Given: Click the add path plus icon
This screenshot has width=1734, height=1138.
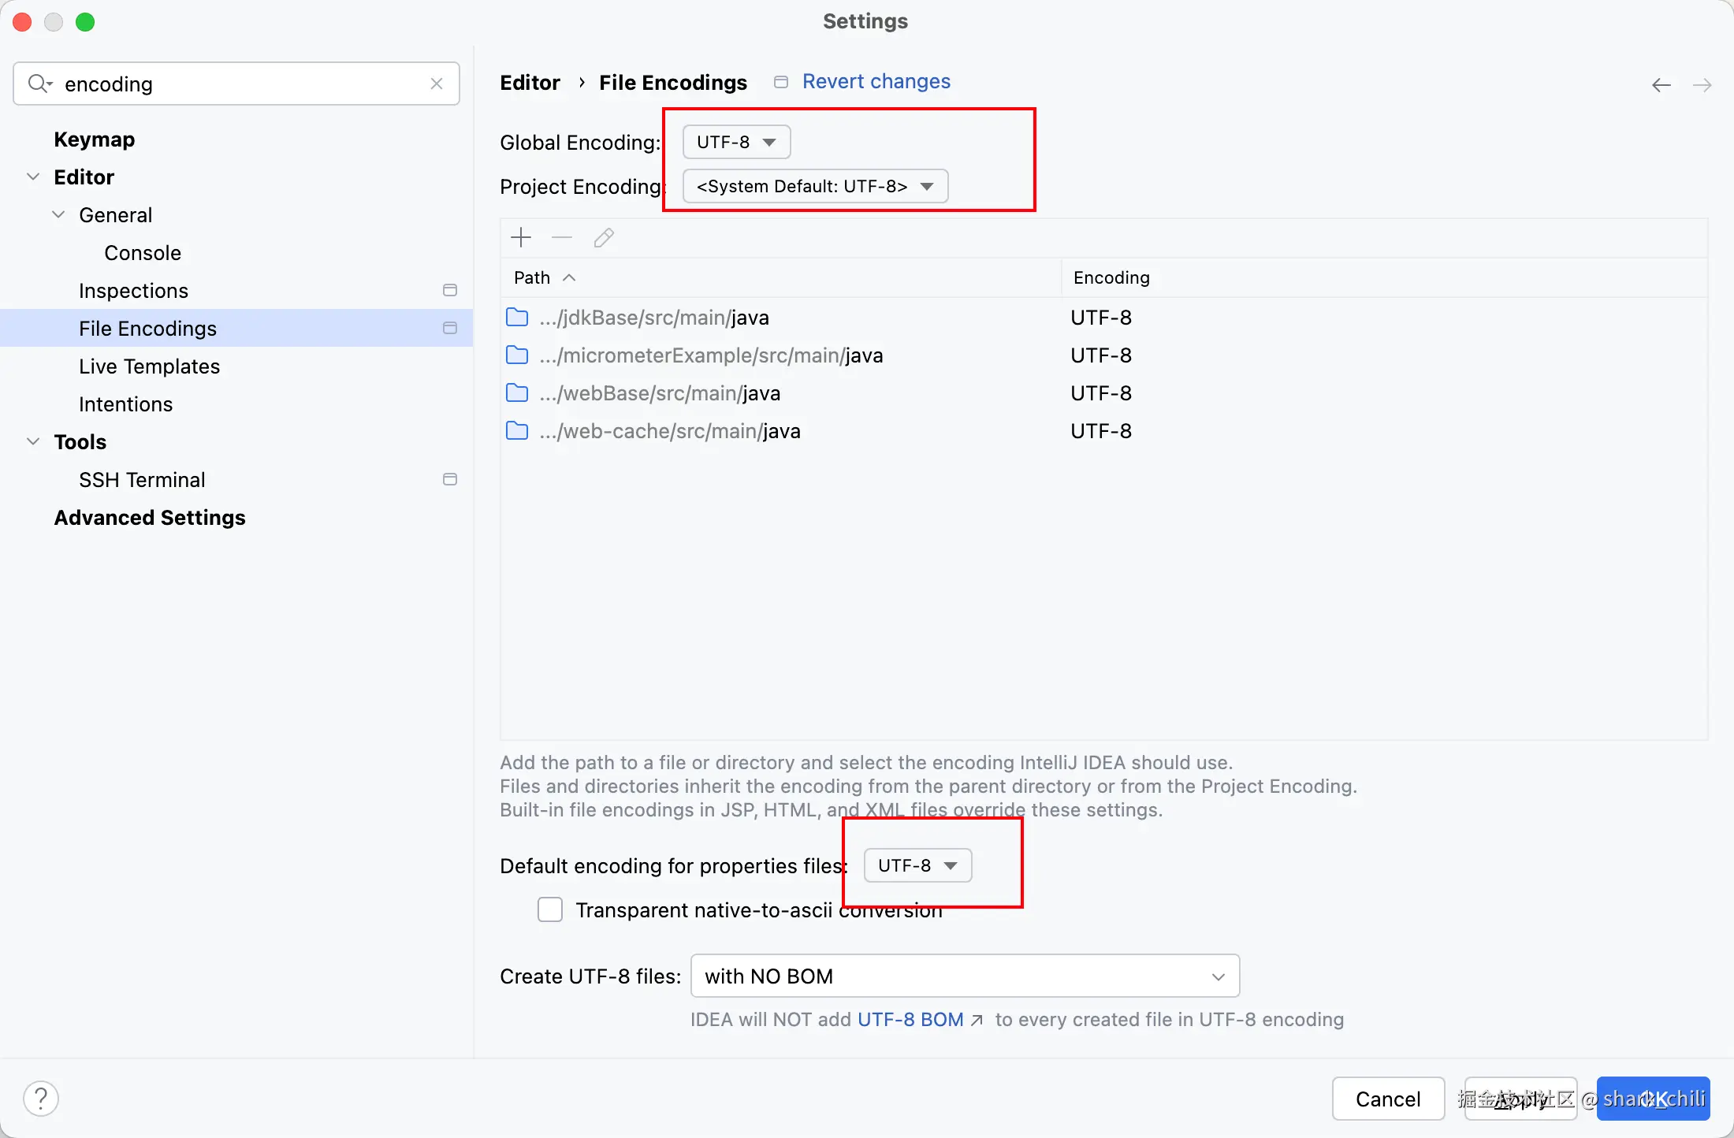Looking at the screenshot, I should (x=521, y=237).
